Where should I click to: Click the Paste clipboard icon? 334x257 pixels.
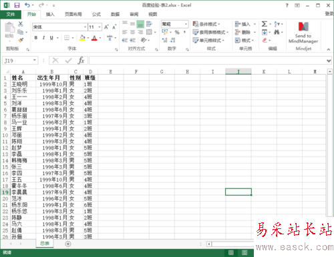tap(9, 27)
